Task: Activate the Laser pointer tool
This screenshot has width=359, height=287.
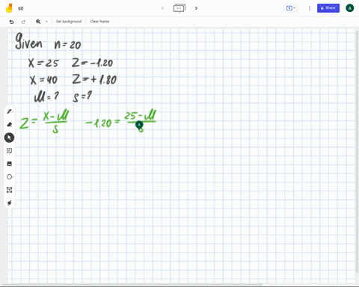Action: tap(9, 203)
